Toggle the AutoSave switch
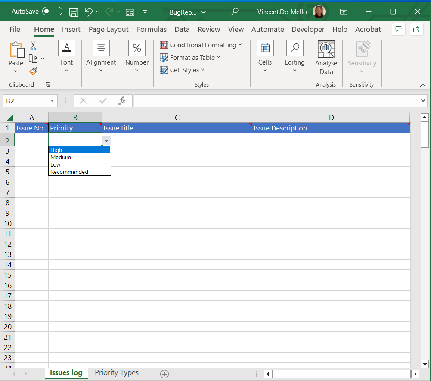The image size is (431, 381). tap(52, 12)
